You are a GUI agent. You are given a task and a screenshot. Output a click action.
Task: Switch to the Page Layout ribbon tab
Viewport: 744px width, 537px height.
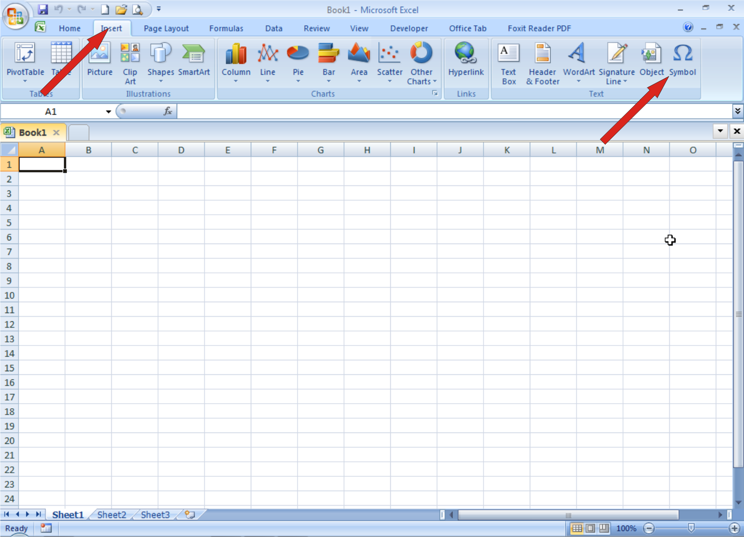pos(166,28)
